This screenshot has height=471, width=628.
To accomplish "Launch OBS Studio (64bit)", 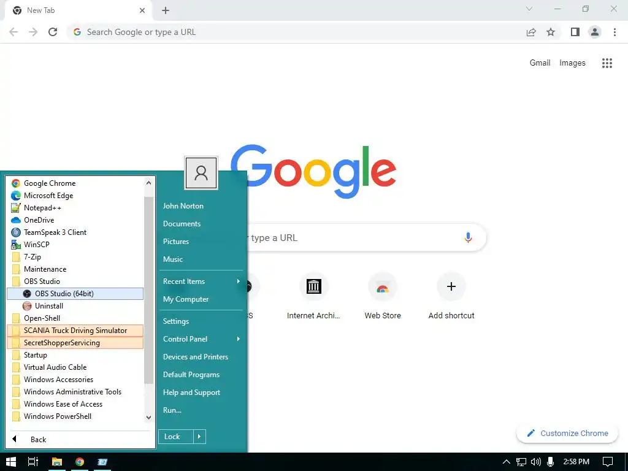I will (x=75, y=294).
